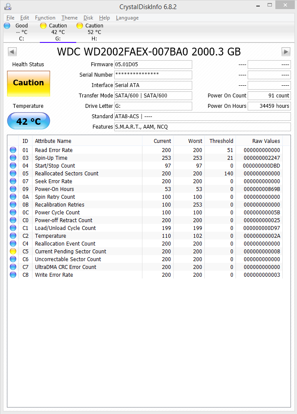The height and width of the screenshot is (414, 297).
Task: Open the Disk menu
Action: point(88,18)
